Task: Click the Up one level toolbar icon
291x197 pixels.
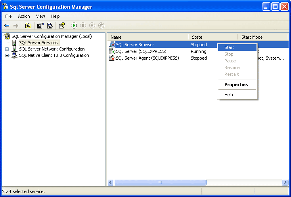Action: pos(28,26)
